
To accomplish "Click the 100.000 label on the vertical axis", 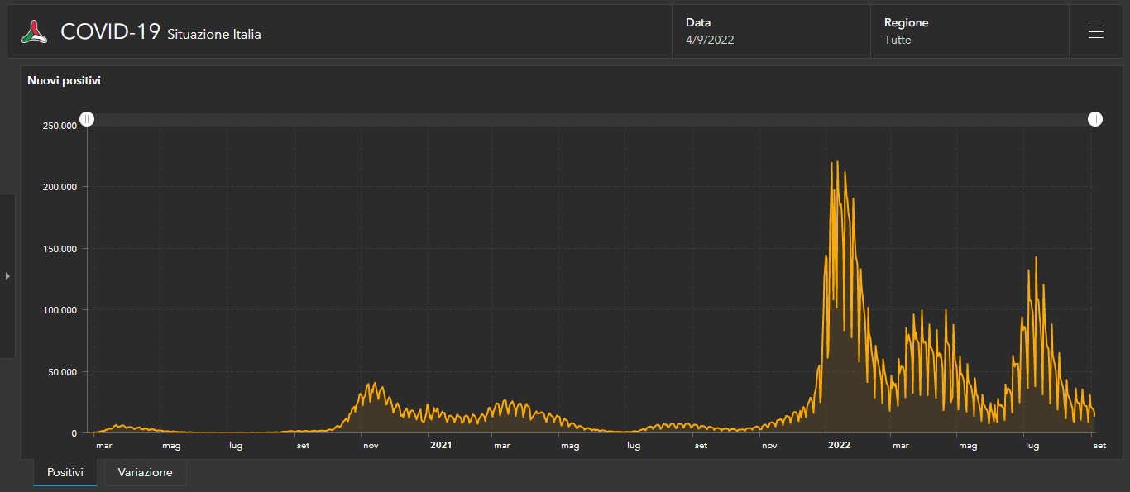I will tap(60, 310).
